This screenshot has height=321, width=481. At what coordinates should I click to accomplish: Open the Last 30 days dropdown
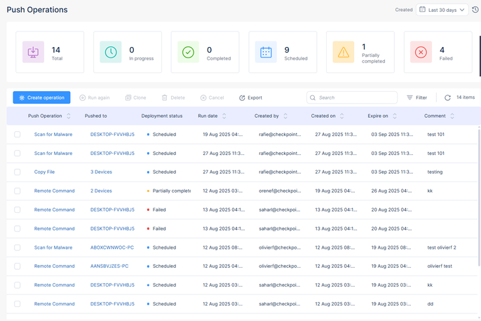(442, 10)
